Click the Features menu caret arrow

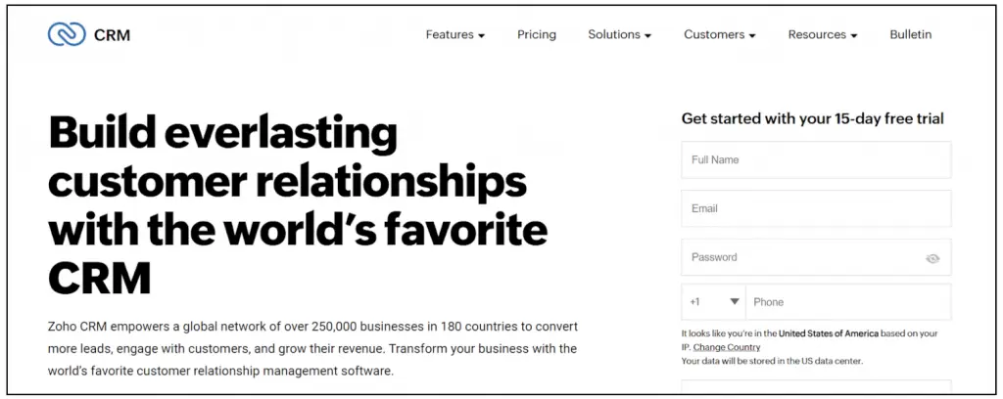pos(481,36)
